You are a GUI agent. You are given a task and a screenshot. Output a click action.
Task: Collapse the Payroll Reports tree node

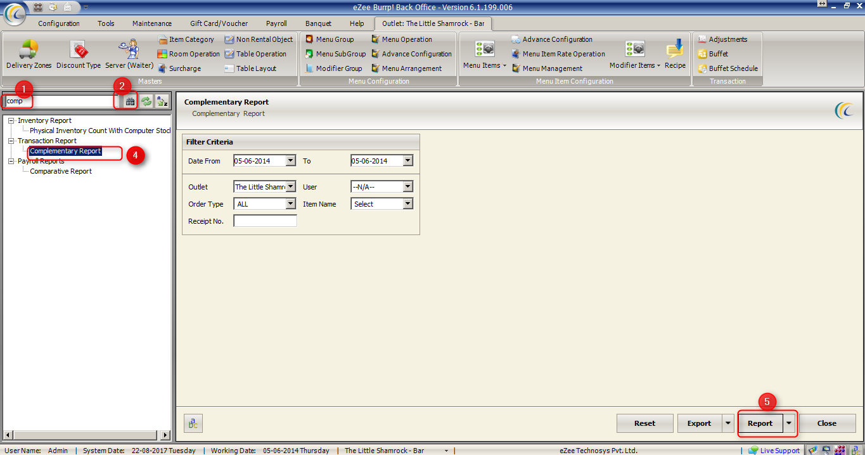pos(11,161)
